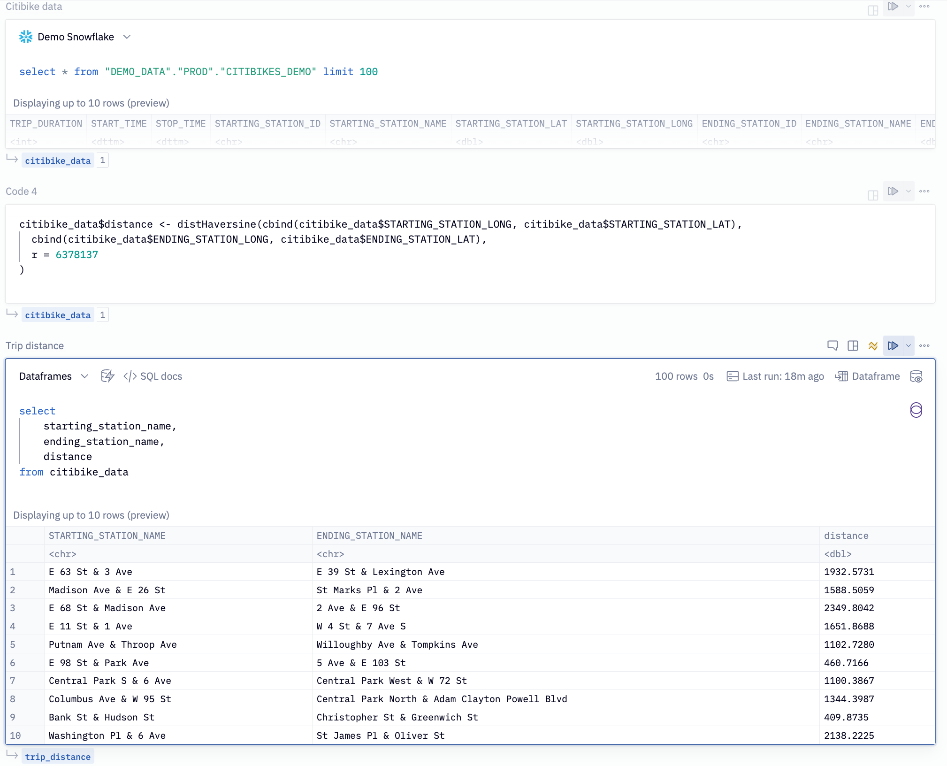The height and width of the screenshot is (766, 947).
Task: Click the query-mode lightning icon beside Dataframes
Action: [x=107, y=376]
